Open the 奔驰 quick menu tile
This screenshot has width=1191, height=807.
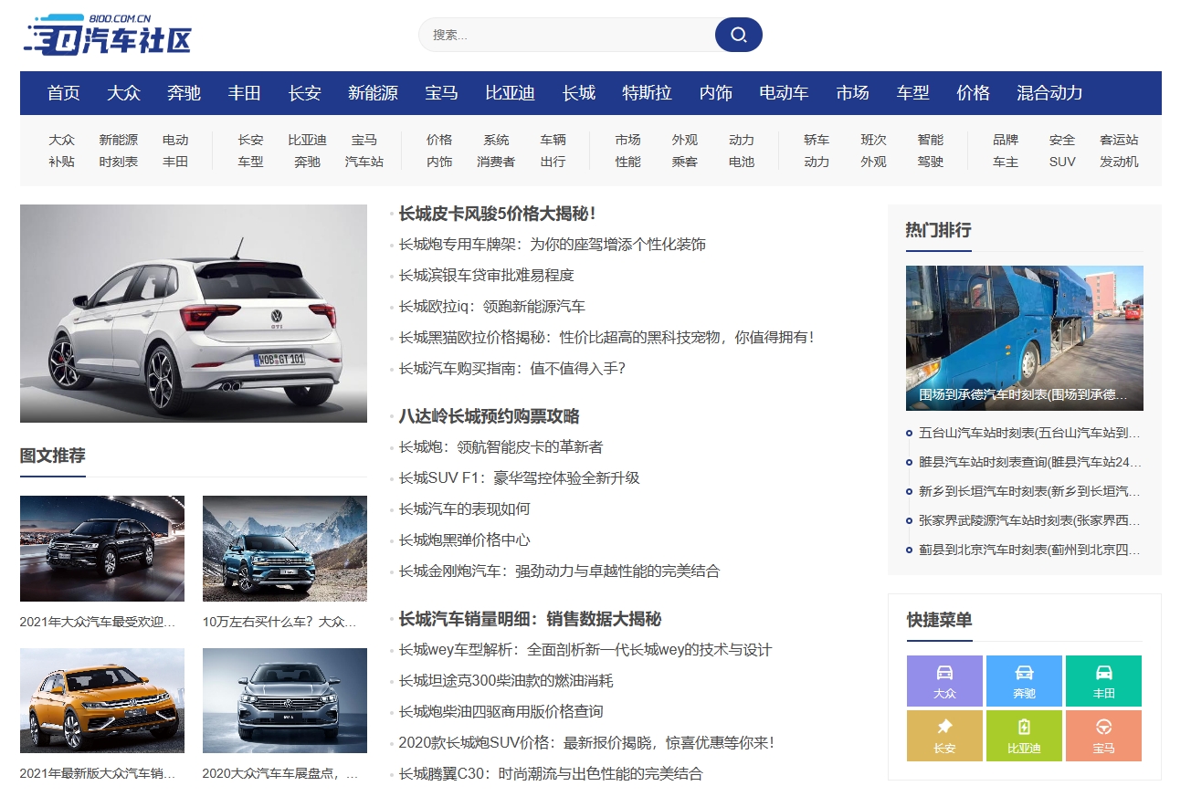point(1024,681)
